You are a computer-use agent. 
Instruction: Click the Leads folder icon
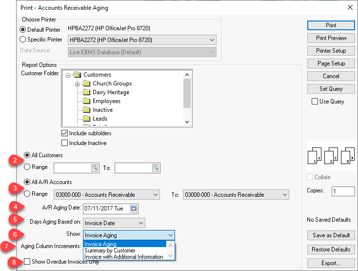[x=87, y=119]
